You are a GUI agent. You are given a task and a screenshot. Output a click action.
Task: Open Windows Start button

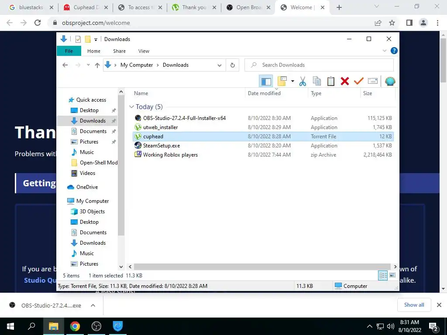coord(10,326)
